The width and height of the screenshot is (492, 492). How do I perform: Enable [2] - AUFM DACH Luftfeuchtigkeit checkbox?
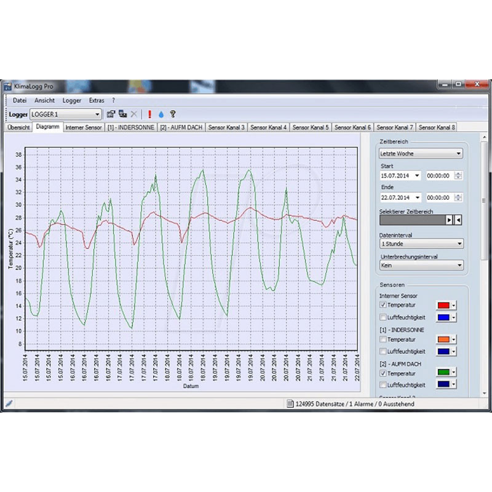pyautogui.click(x=383, y=385)
